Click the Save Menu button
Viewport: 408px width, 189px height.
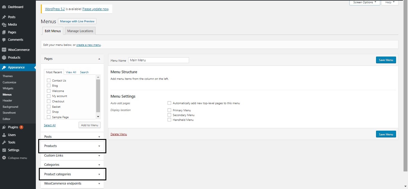(x=386, y=60)
